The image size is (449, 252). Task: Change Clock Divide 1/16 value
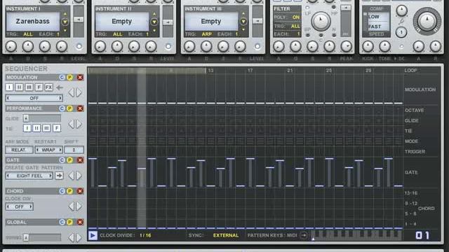point(145,235)
